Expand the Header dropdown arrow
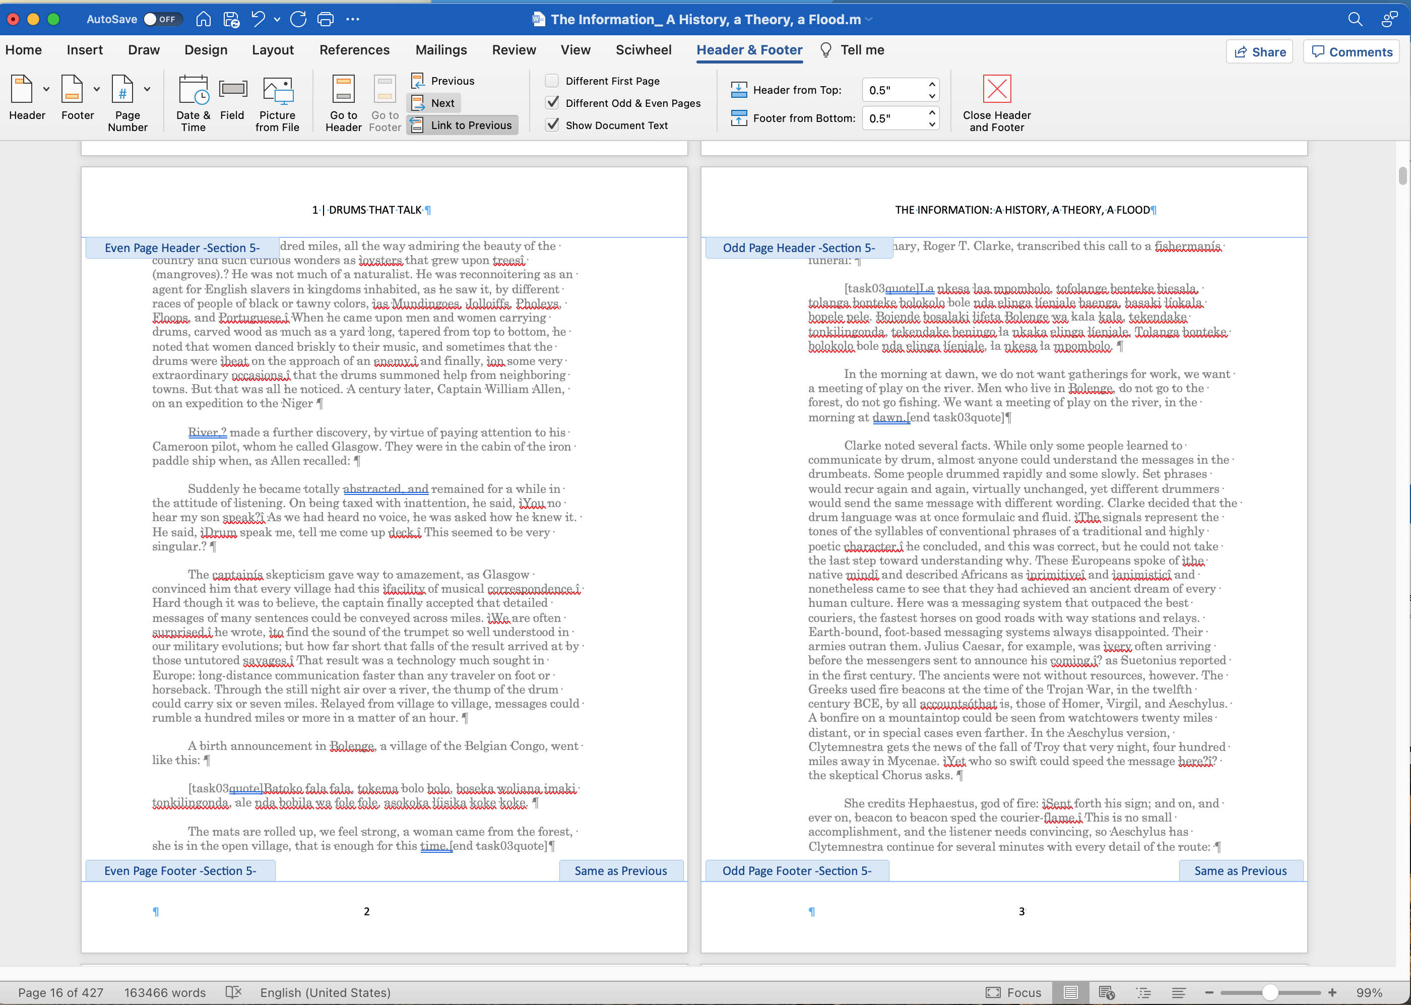This screenshot has width=1411, height=1005. tap(46, 89)
